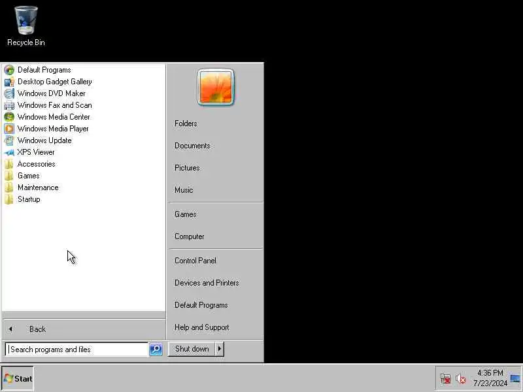This screenshot has height=392, width=523.
Task: Click the search magnifier button
Action: point(156,349)
